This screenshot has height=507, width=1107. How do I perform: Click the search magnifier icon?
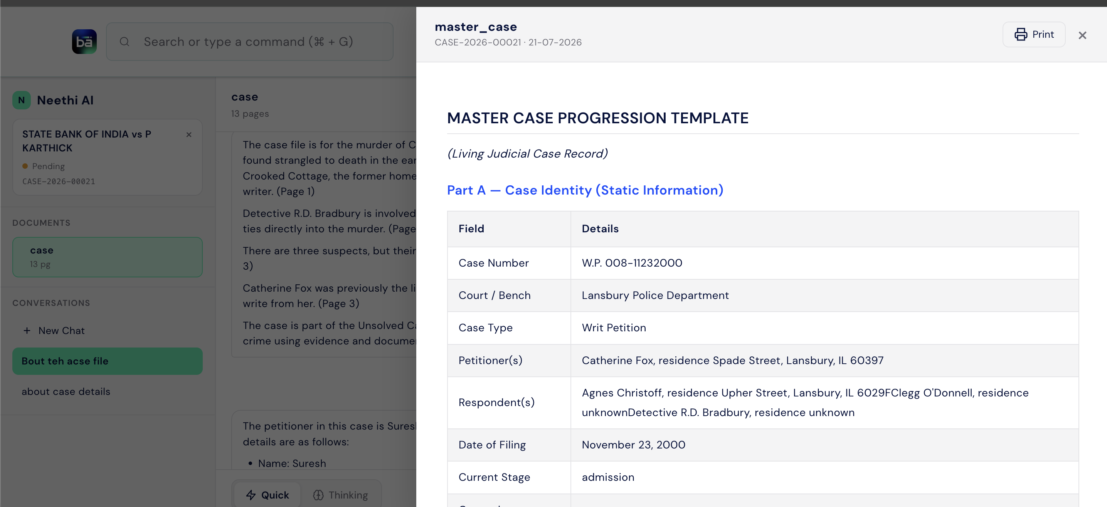124,42
